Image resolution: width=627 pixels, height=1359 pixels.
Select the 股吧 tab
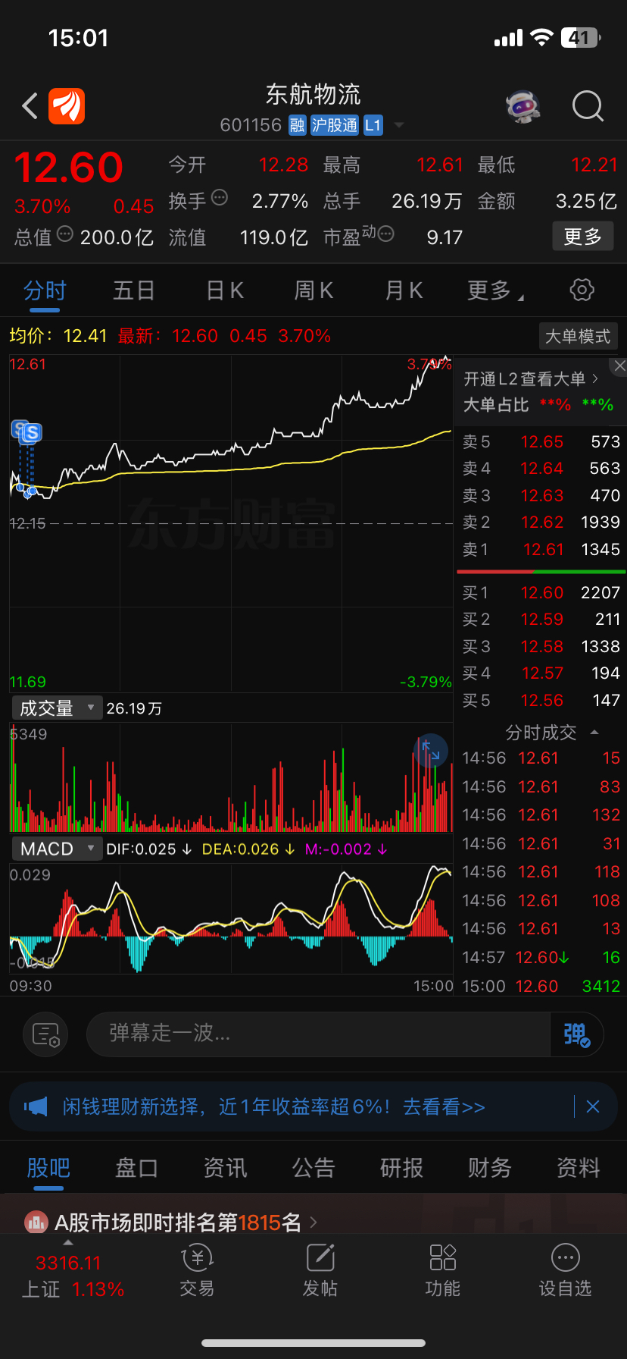click(48, 1168)
